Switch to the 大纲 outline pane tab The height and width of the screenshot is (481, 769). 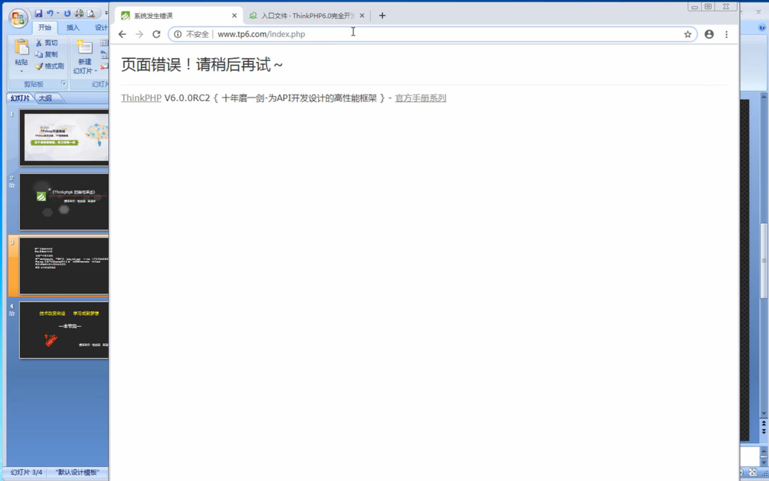pos(45,98)
